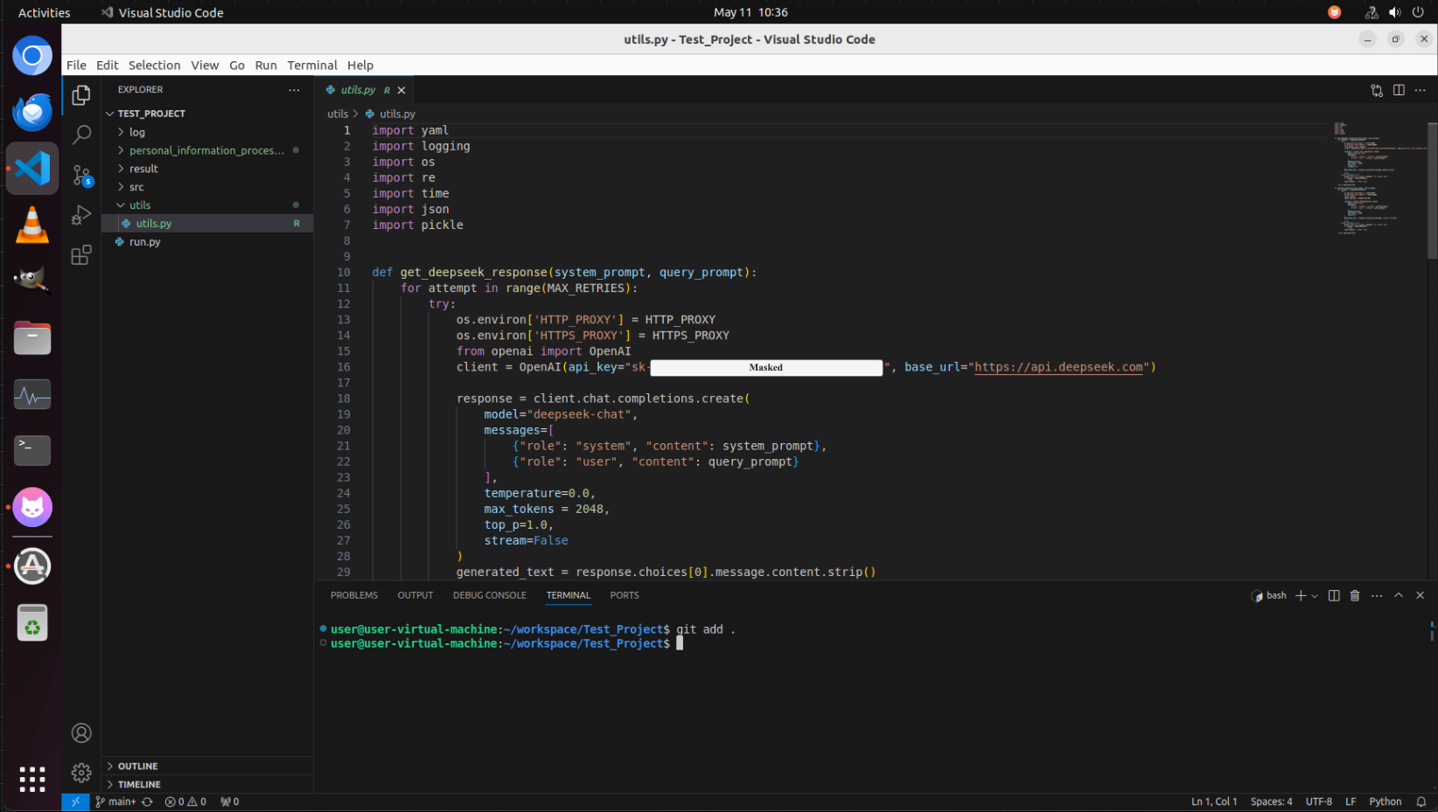Open the Run menu

pos(266,66)
